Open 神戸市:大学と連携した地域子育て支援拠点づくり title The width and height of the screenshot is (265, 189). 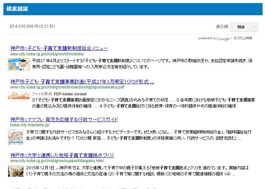pyautogui.click(x=62, y=156)
